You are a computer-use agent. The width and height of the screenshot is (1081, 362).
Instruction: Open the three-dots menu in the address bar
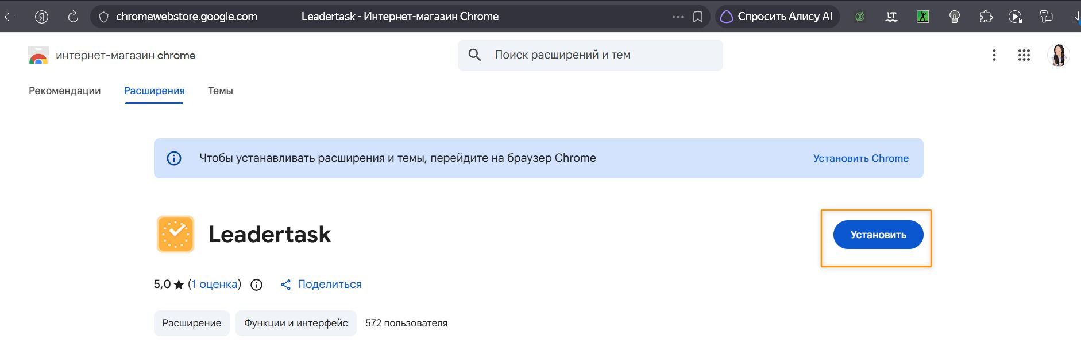pyautogui.click(x=678, y=17)
